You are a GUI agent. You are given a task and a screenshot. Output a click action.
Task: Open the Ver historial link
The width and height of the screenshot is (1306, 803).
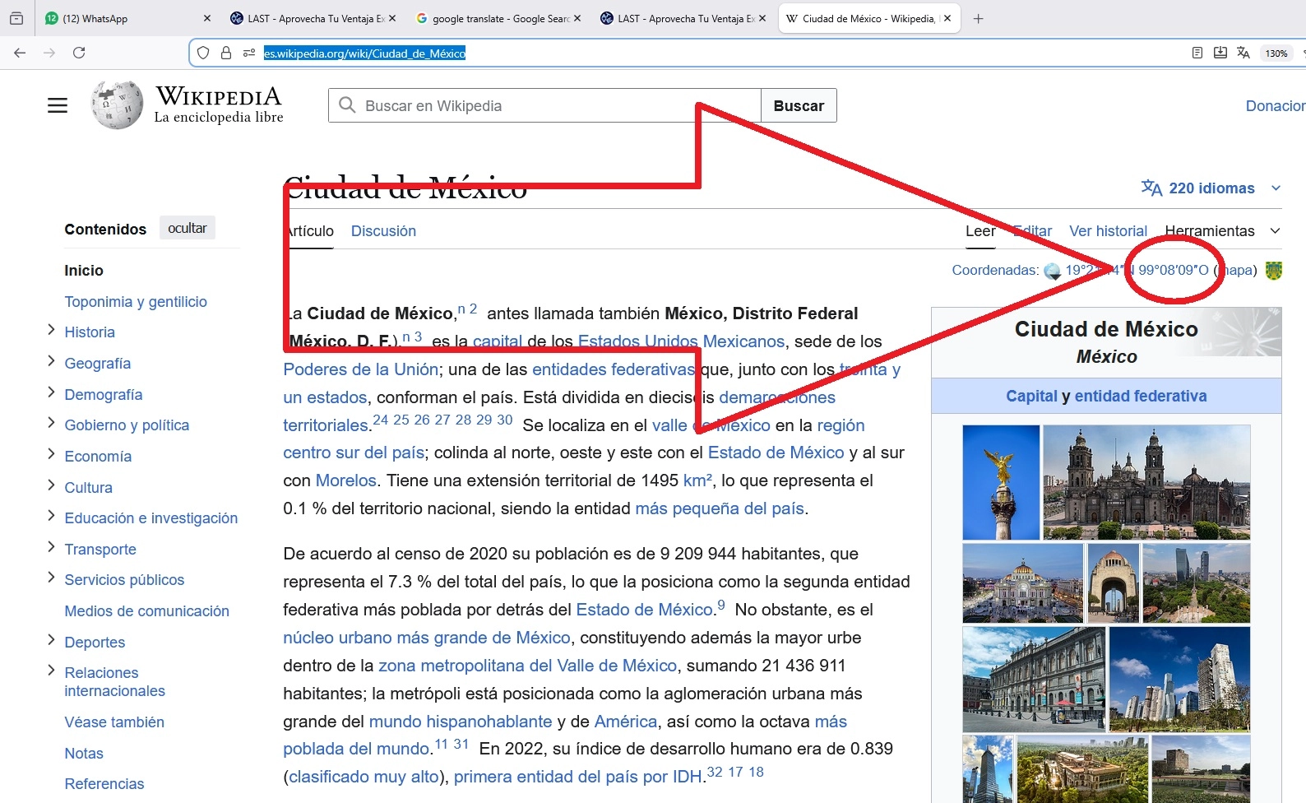click(x=1108, y=231)
